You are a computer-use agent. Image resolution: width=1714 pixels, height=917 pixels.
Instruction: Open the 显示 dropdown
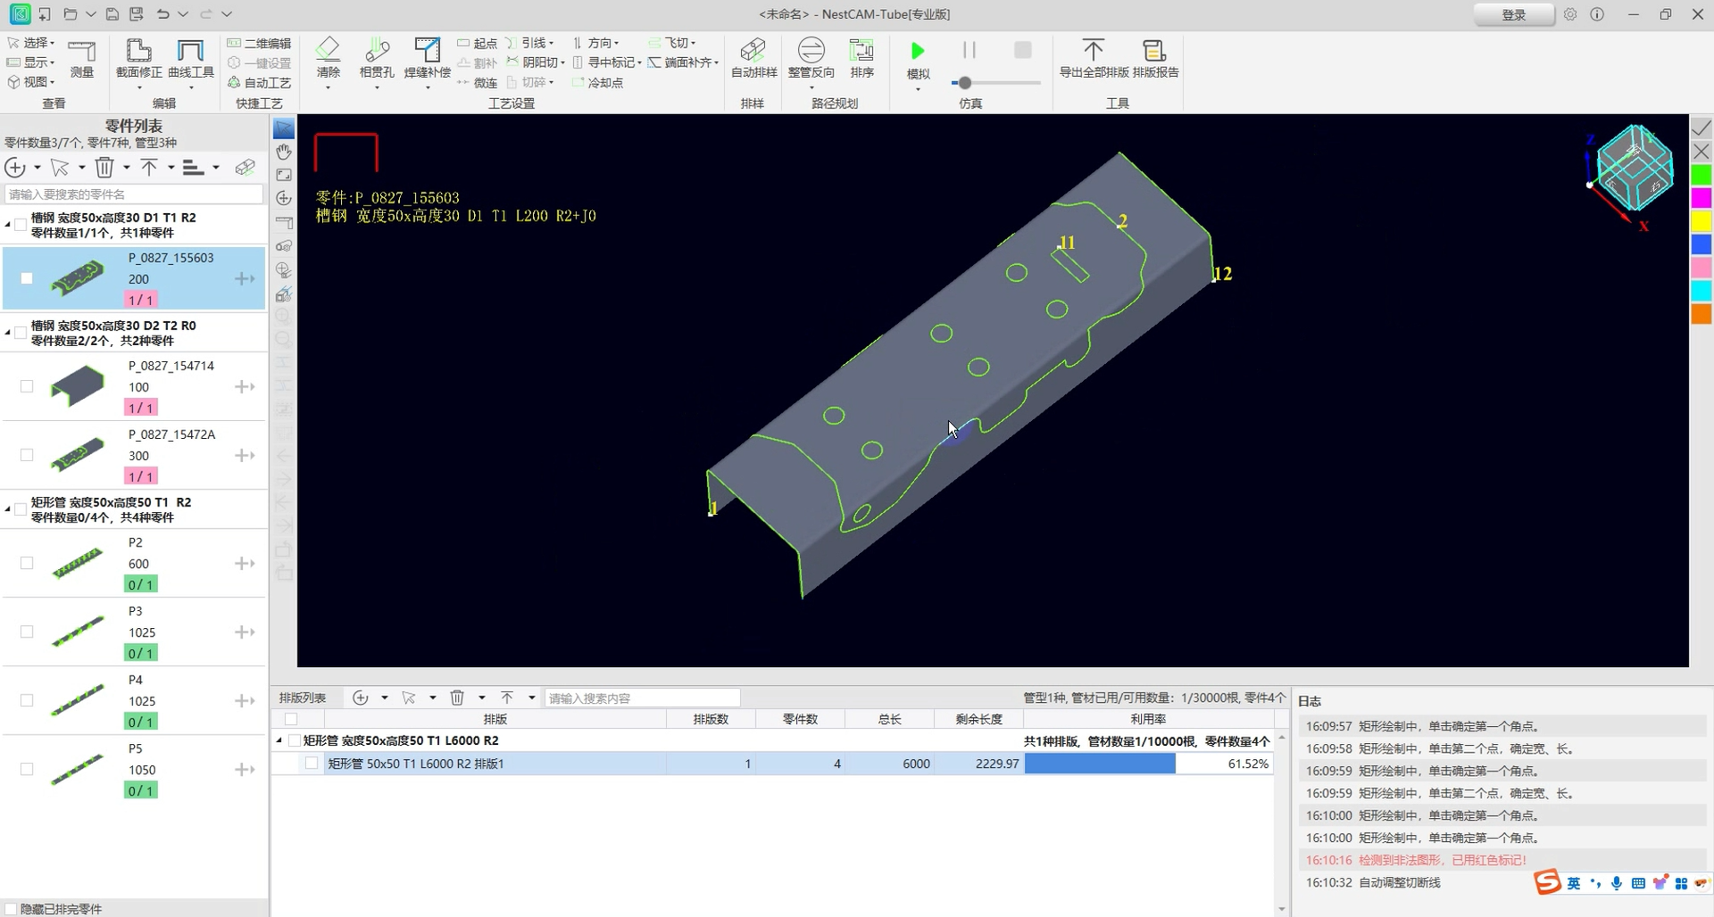tap(31, 62)
